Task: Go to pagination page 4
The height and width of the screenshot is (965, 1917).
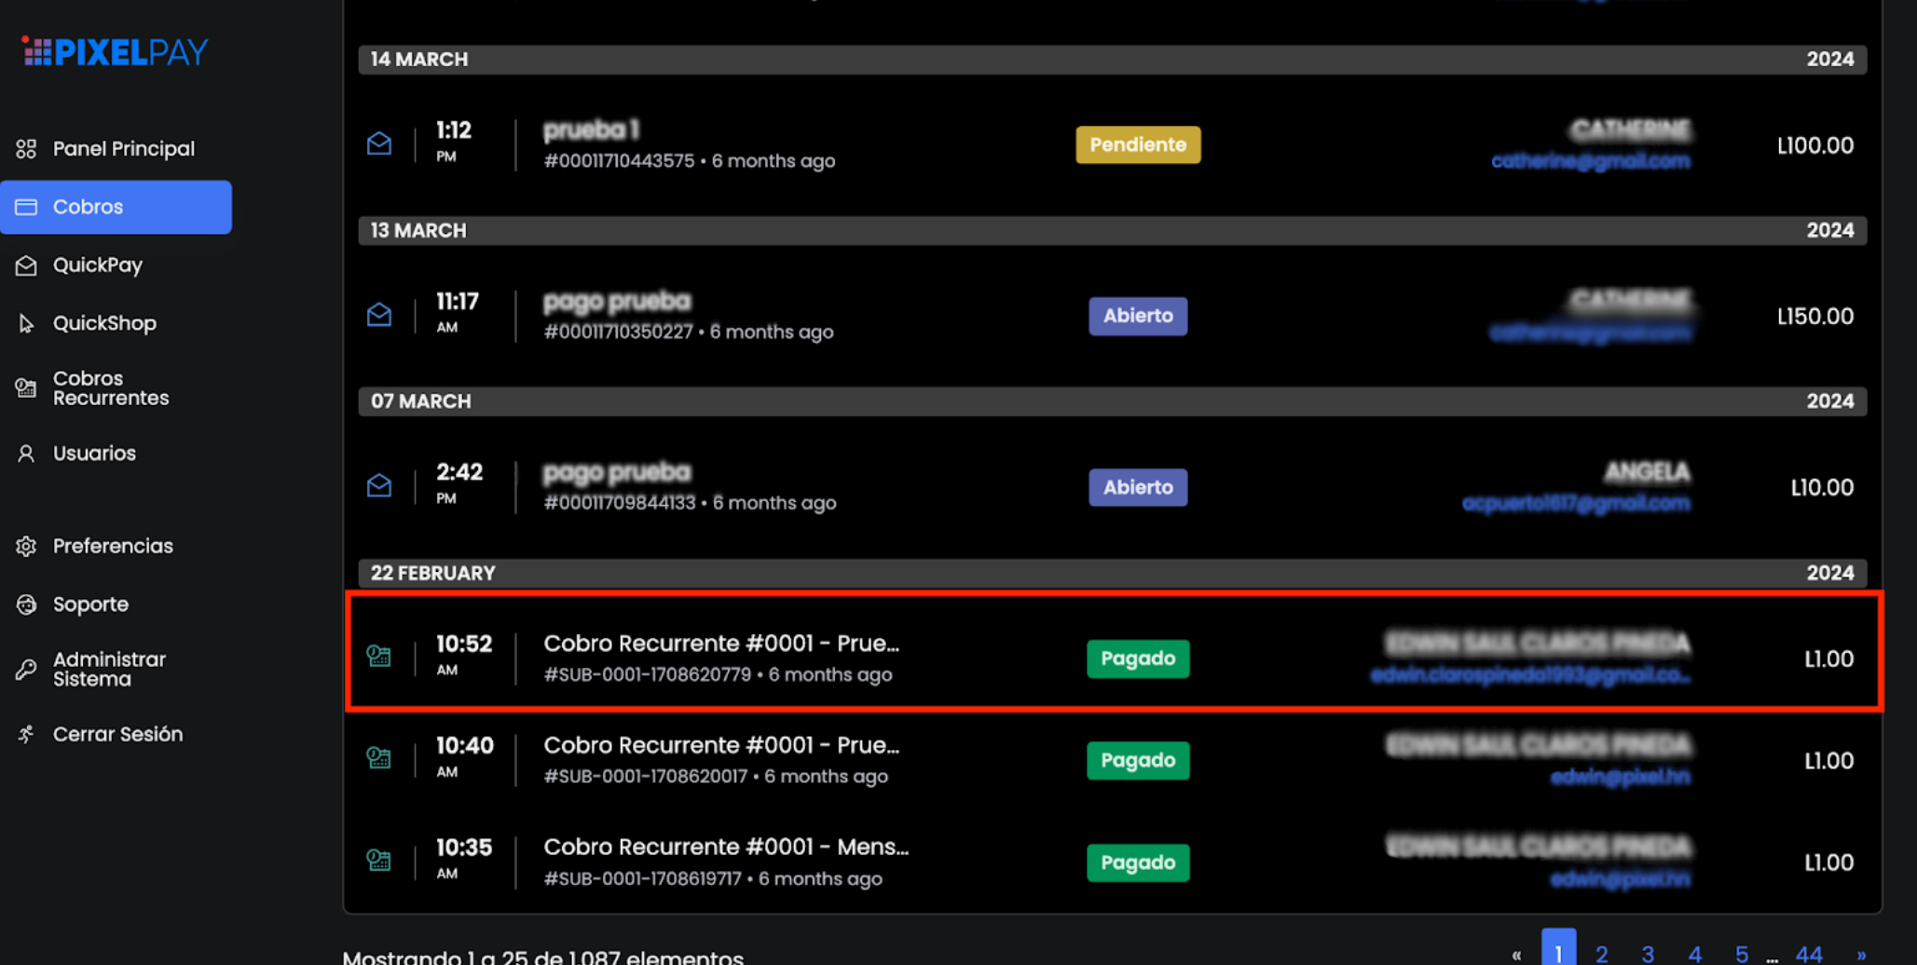Action: (x=1694, y=953)
